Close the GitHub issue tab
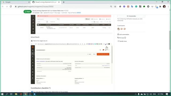Viewport: 171px width, 96px height. 59,2
